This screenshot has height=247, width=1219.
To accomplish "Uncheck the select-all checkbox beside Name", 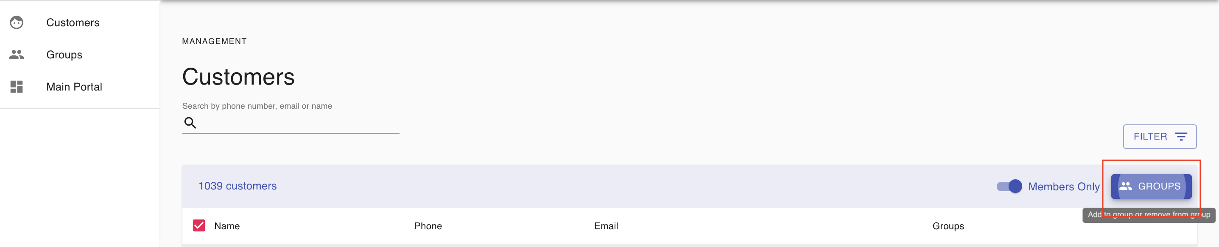I will (x=199, y=226).
